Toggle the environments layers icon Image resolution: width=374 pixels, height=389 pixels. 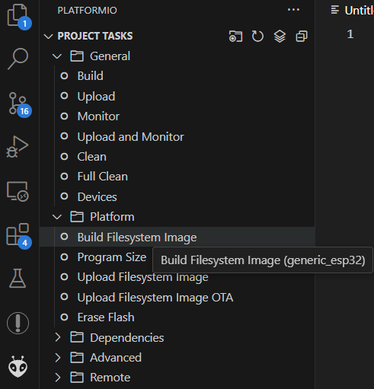point(280,37)
